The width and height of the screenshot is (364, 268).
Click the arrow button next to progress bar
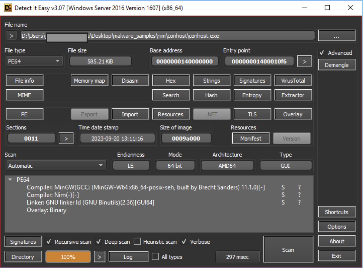coord(99,257)
